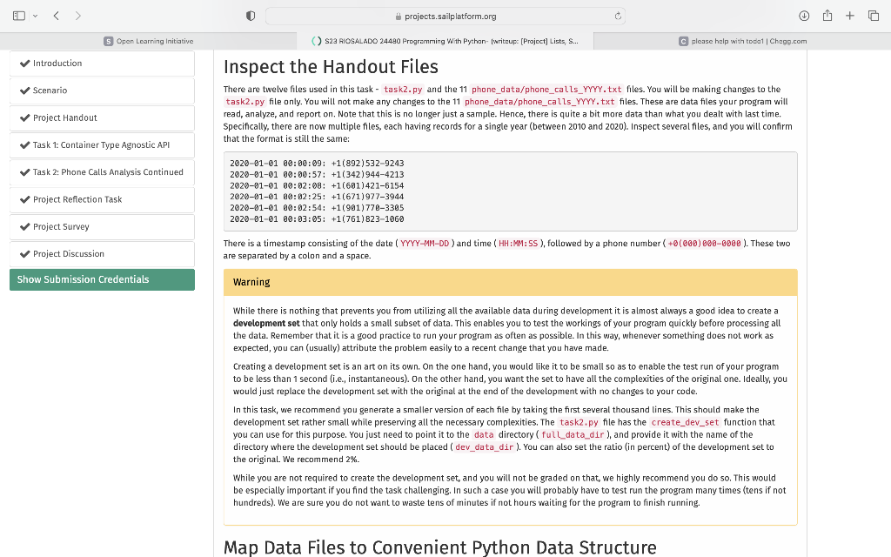This screenshot has height=557, width=891.
Task: Click the Chegg tab favicon
Action: pos(684,41)
